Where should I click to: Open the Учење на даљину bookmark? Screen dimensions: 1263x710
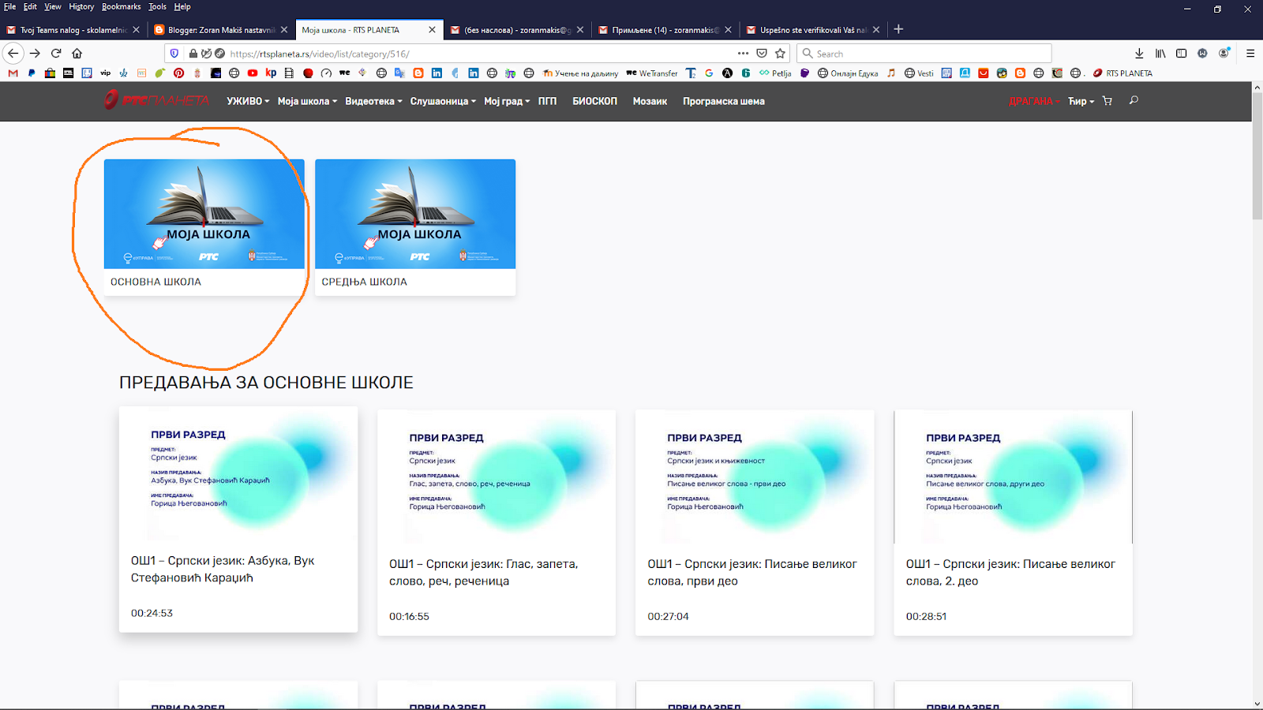[580, 73]
